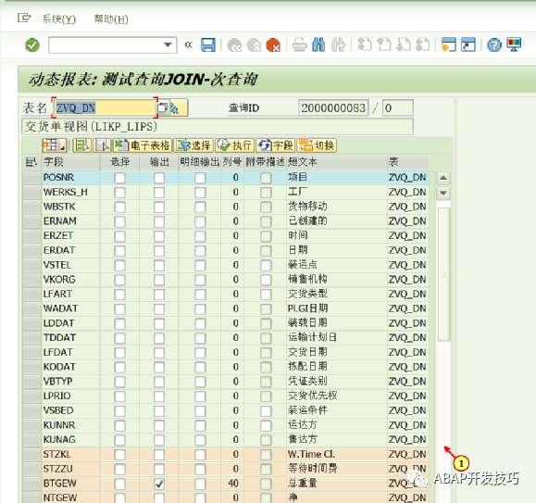Toggle 选择 checkbox for VKORG

tap(119, 280)
